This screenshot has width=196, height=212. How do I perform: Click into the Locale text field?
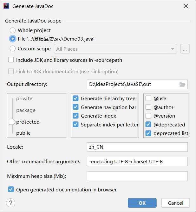pyautogui.click(x=137, y=147)
